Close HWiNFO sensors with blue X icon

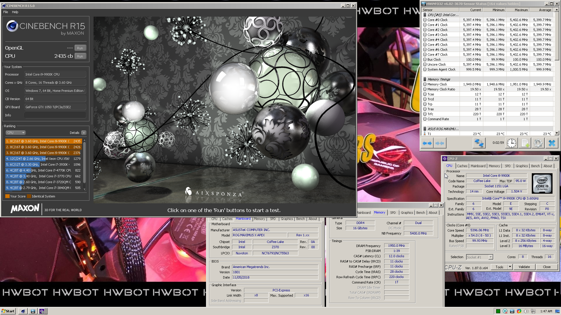tap(552, 143)
